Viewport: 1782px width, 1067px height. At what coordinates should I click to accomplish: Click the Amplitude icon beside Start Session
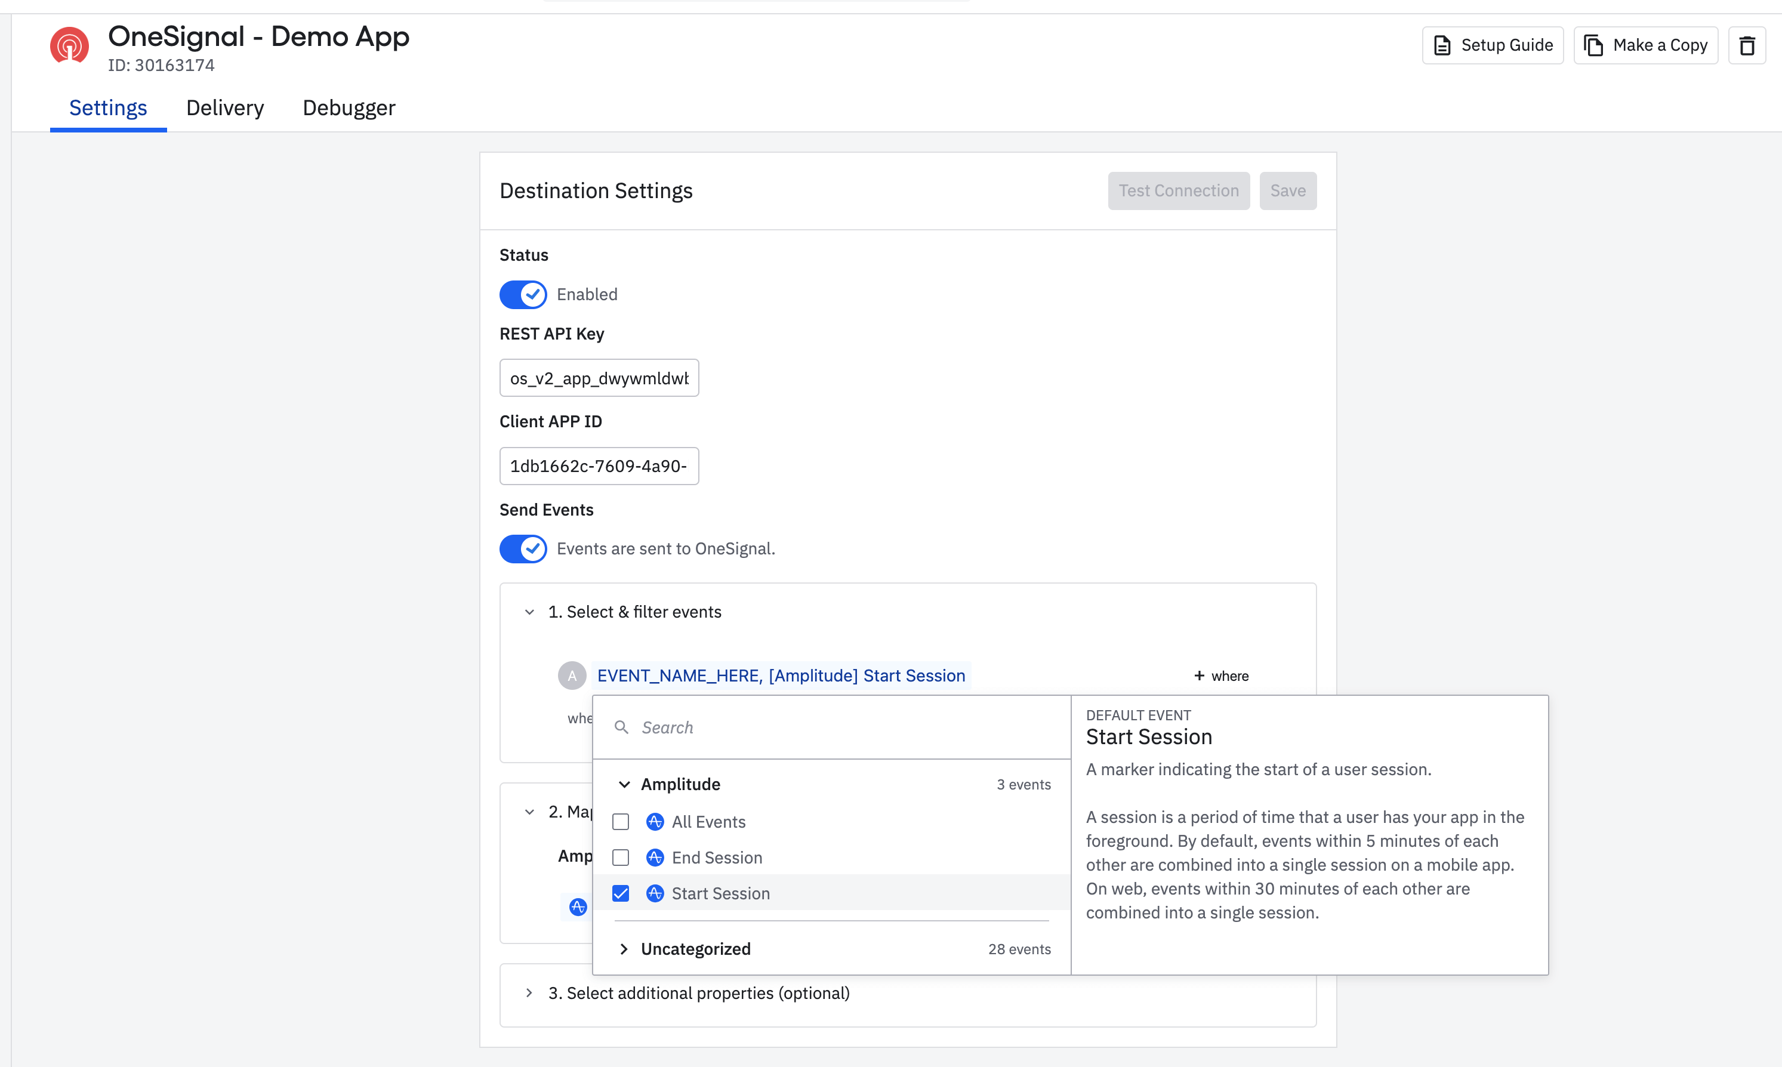tap(654, 893)
